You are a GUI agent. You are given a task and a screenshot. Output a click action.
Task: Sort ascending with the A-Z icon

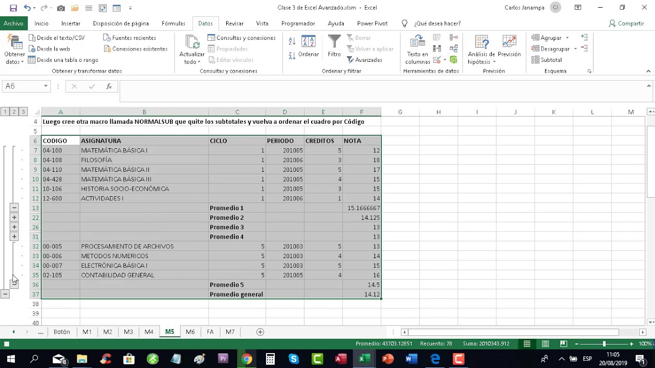point(292,41)
